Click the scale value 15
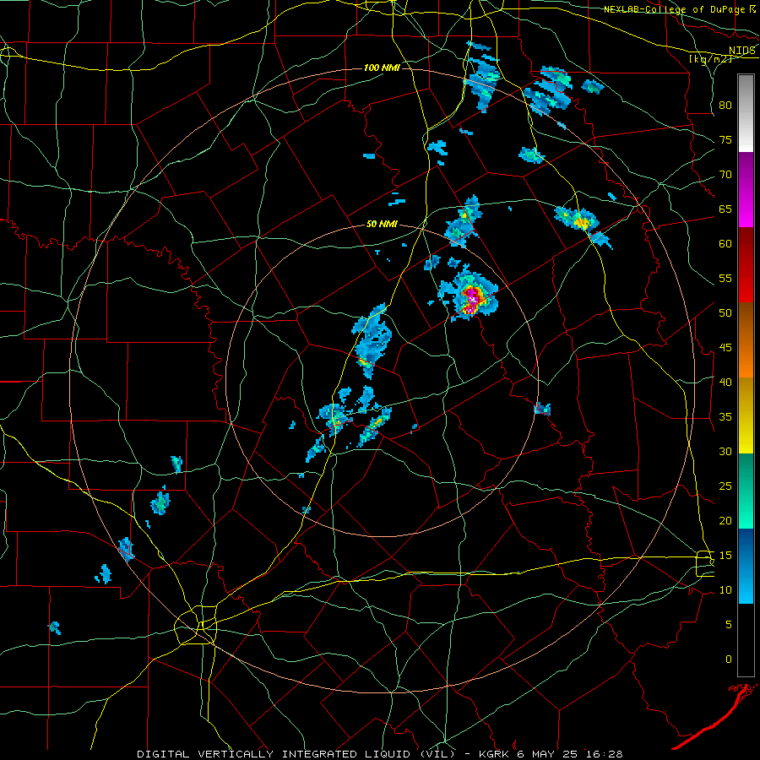This screenshot has width=760, height=760. [x=725, y=556]
